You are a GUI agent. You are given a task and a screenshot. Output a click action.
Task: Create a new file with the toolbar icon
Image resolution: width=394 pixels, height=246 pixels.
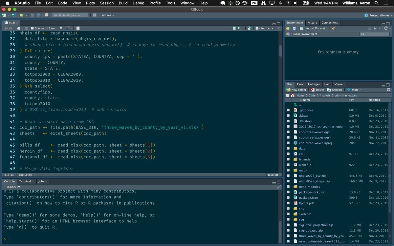[x=4, y=15]
